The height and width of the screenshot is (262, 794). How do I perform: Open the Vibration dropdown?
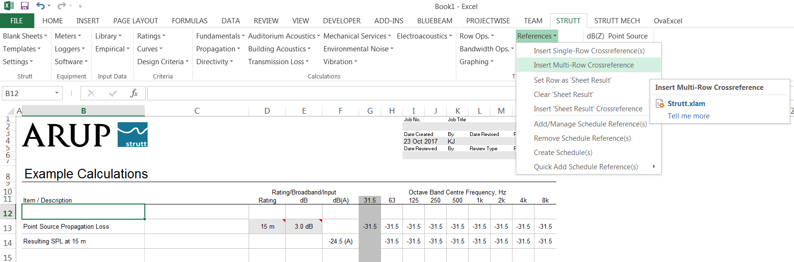click(x=340, y=62)
